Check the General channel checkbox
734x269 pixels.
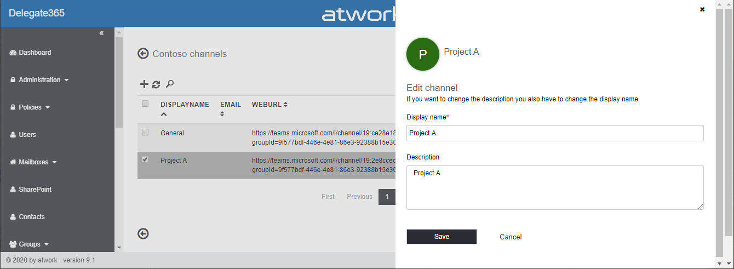click(145, 132)
